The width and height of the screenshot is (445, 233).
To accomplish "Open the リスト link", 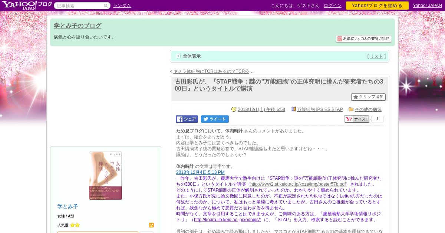I will pos(376,56).
